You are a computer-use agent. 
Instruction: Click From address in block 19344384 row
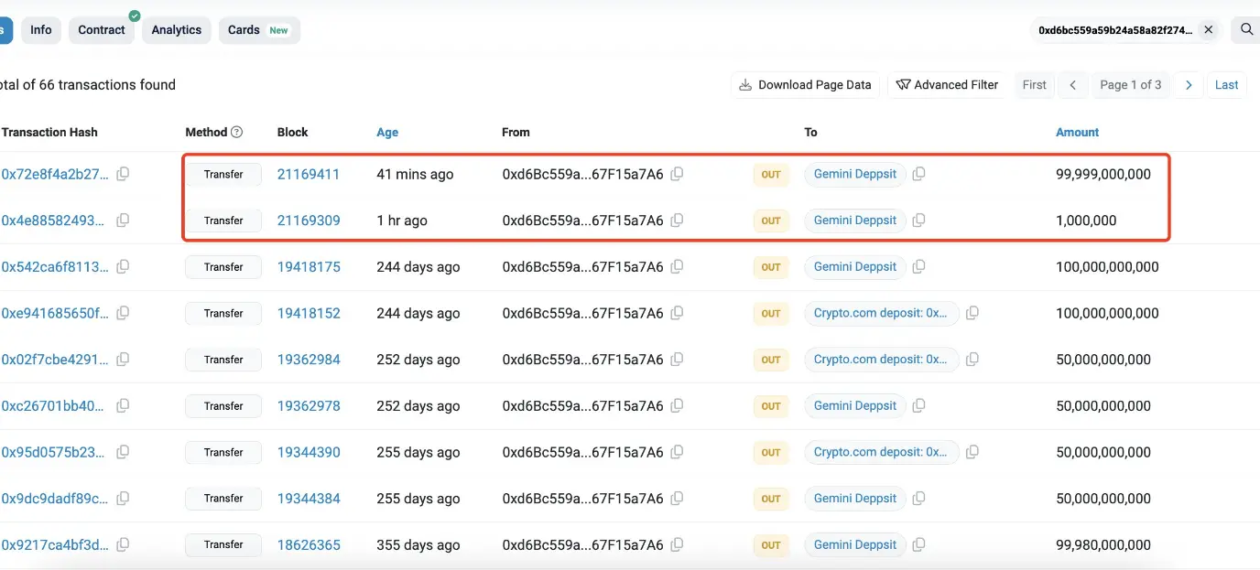(582, 499)
